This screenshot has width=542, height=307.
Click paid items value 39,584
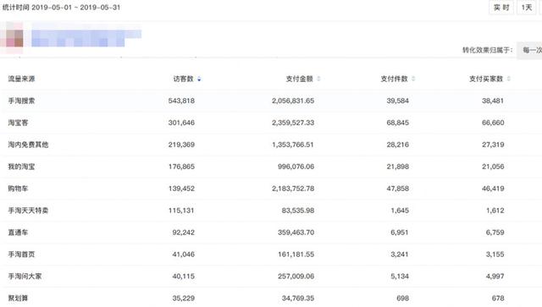pos(398,101)
